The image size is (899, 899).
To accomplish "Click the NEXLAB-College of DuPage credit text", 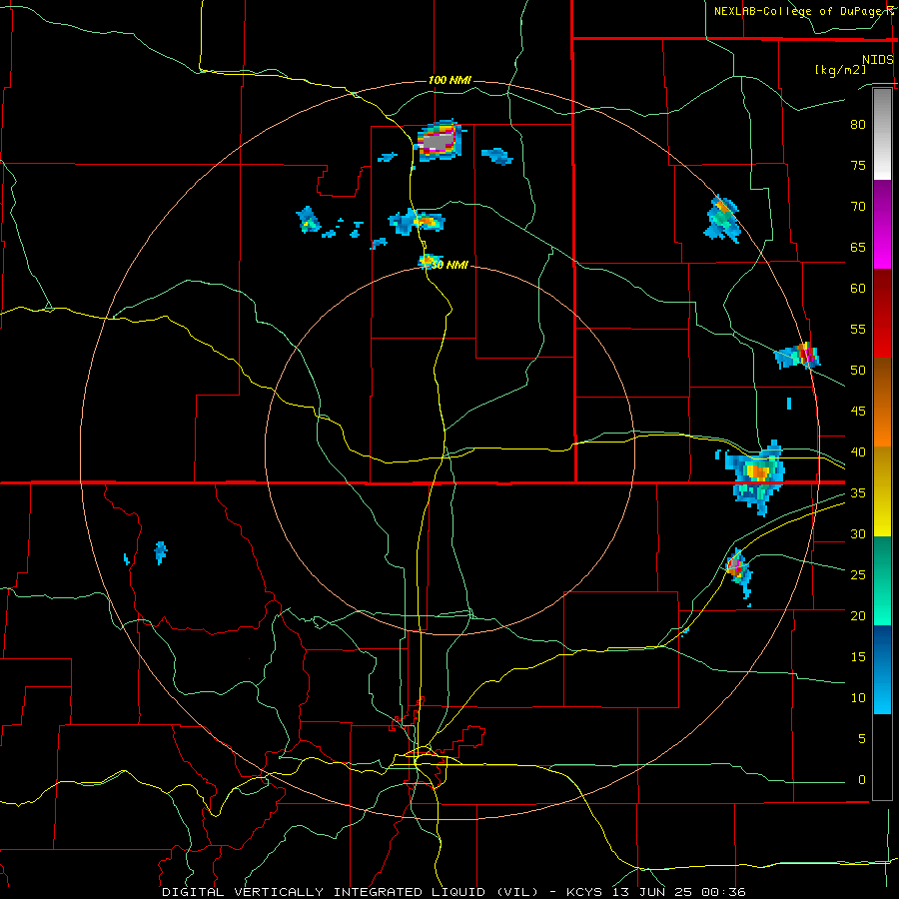I will 800,11.
